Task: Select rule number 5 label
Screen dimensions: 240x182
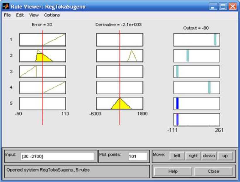Action: point(11,103)
